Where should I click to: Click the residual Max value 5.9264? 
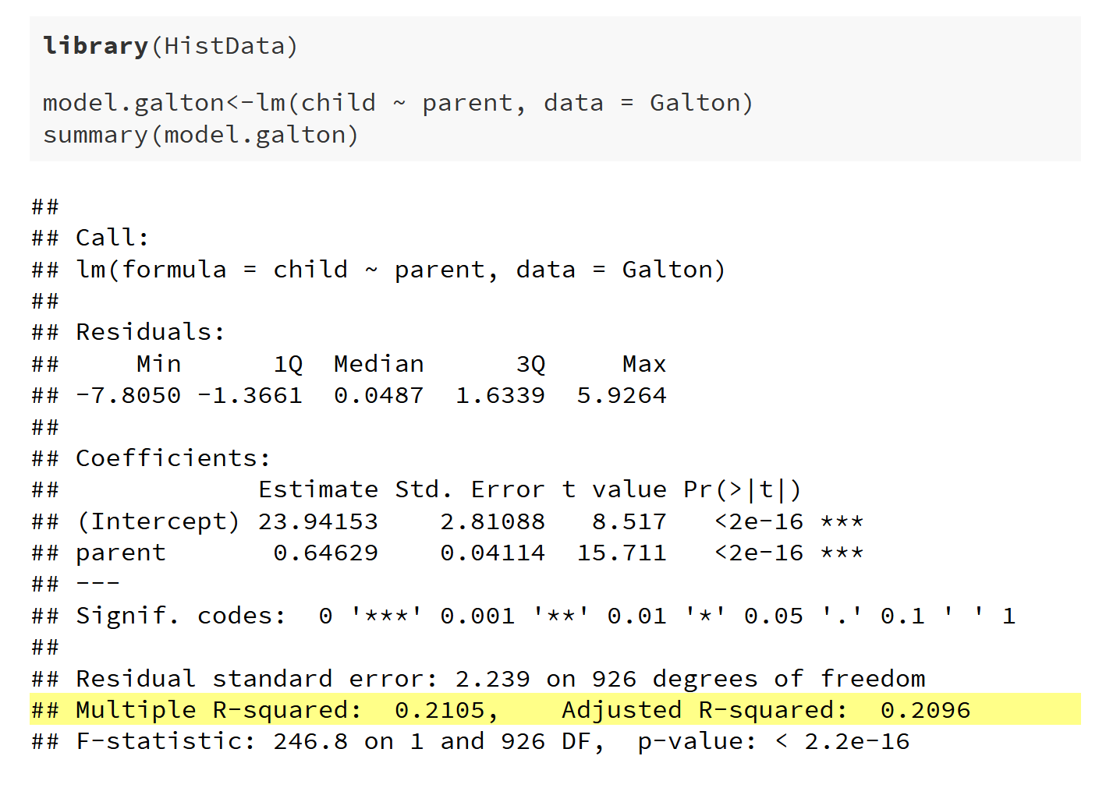[622, 395]
